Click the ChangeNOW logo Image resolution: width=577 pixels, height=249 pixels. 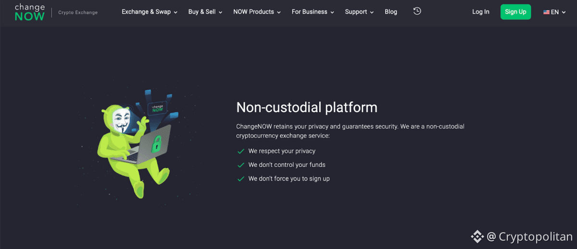[x=29, y=12]
